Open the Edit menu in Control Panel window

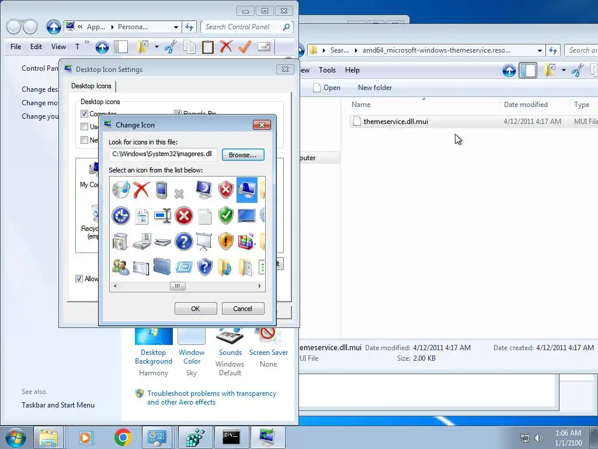pyautogui.click(x=36, y=47)
